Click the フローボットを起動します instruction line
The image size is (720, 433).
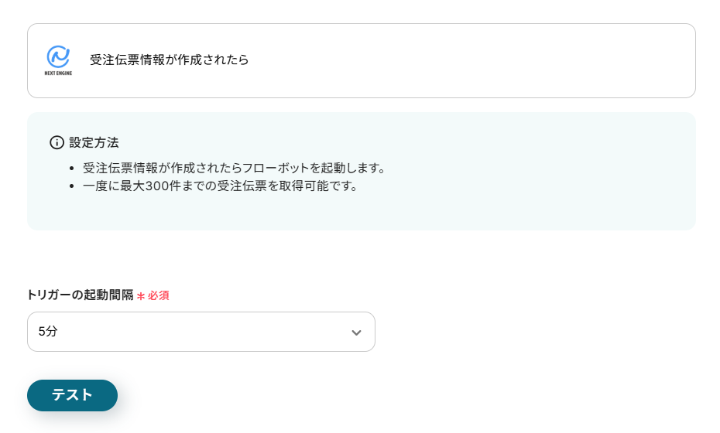click(234, 169)
